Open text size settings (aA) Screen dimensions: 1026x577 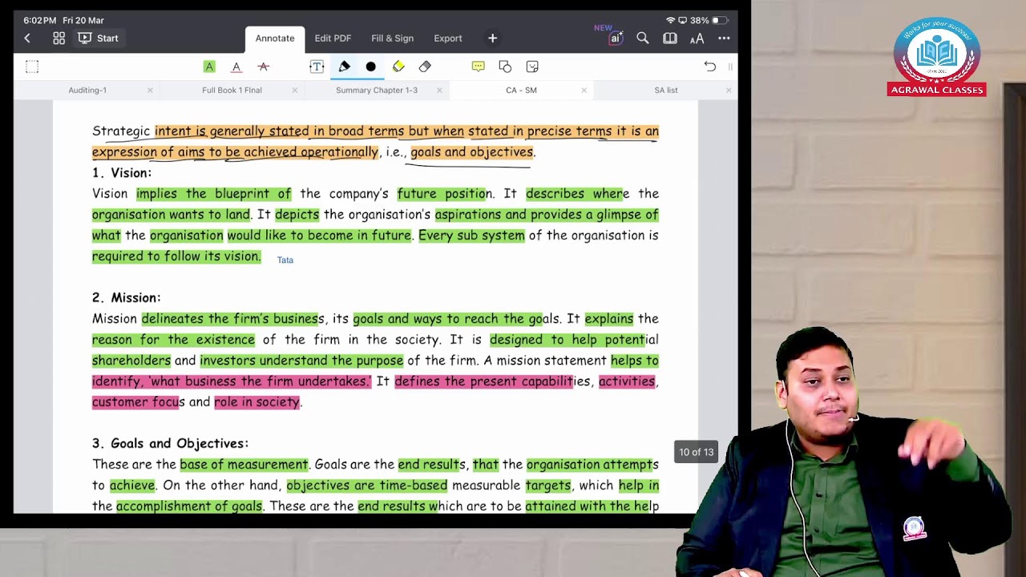point(697,38)
